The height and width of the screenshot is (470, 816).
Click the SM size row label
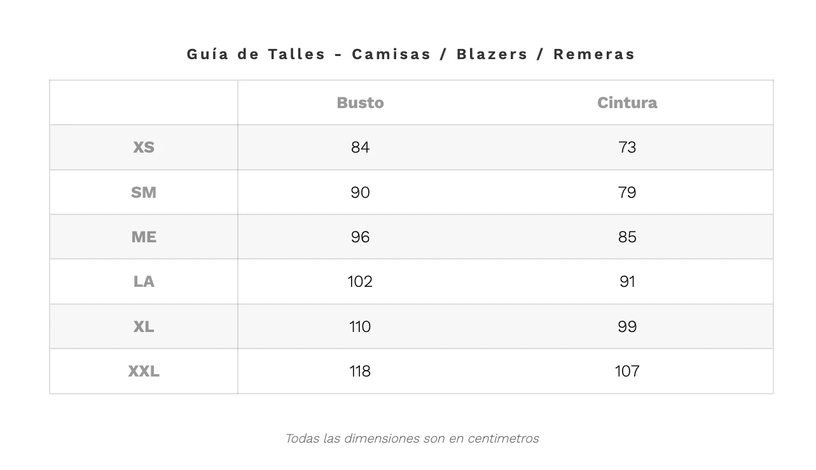coord(144,192)
